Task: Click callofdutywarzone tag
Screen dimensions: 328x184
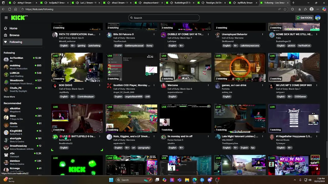Action: tap(250, 45)
